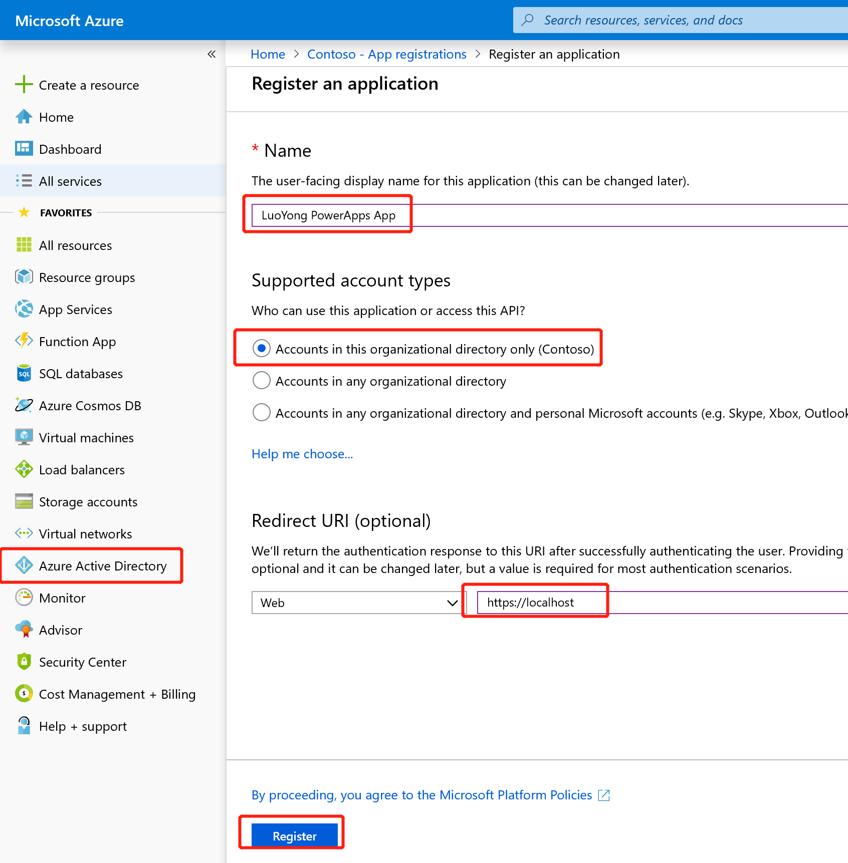The width and height of the screenshot is (848, 863).
Task: Click the Virtual machines monitor icon
Action: pos(24,437)
